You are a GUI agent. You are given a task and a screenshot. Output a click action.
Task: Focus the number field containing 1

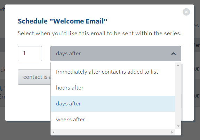tap(30, 54)
